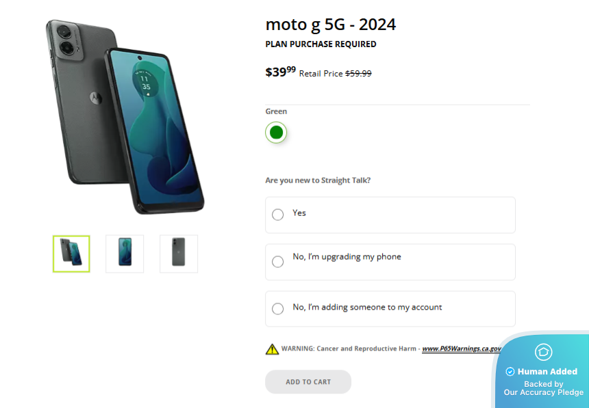The height and width of the screenshot is (408, 589).
Task: View the front-facing phone thumbnail
Action: pos(125,254)
